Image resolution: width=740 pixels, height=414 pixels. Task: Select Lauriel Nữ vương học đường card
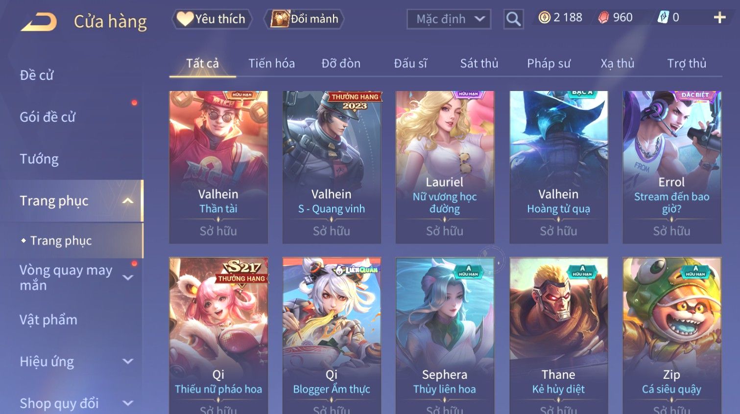[445, 167]
